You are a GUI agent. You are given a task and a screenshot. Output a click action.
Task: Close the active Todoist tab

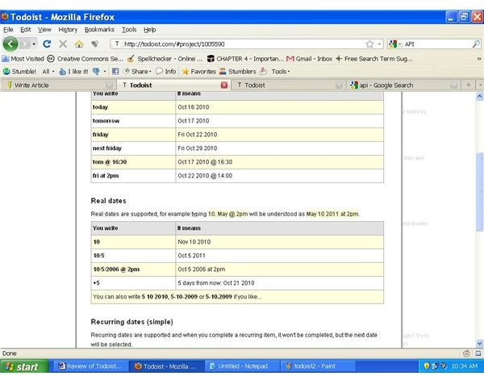tap(224, 86)
